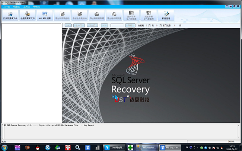The image size is (242, 151).
Task: Click the log panel scroll down arrow
Action: (239, 137)
